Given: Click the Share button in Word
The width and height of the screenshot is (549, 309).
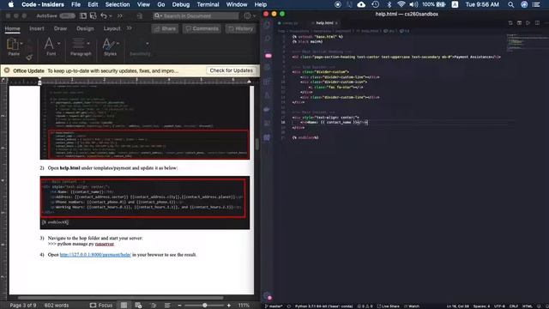Looking at the screenshot, I should (166, 28).
